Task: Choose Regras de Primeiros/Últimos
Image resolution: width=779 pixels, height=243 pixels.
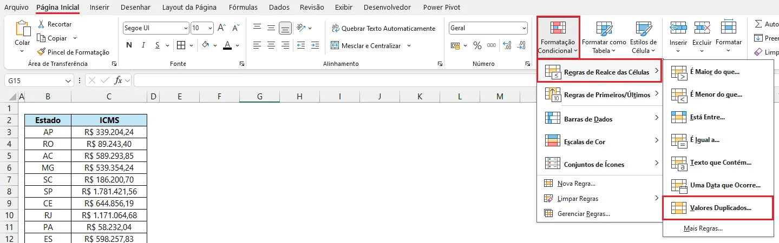Action: [600, 94]
